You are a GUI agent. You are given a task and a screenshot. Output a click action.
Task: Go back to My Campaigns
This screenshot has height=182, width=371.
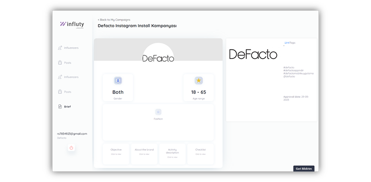tap(114, 20)
